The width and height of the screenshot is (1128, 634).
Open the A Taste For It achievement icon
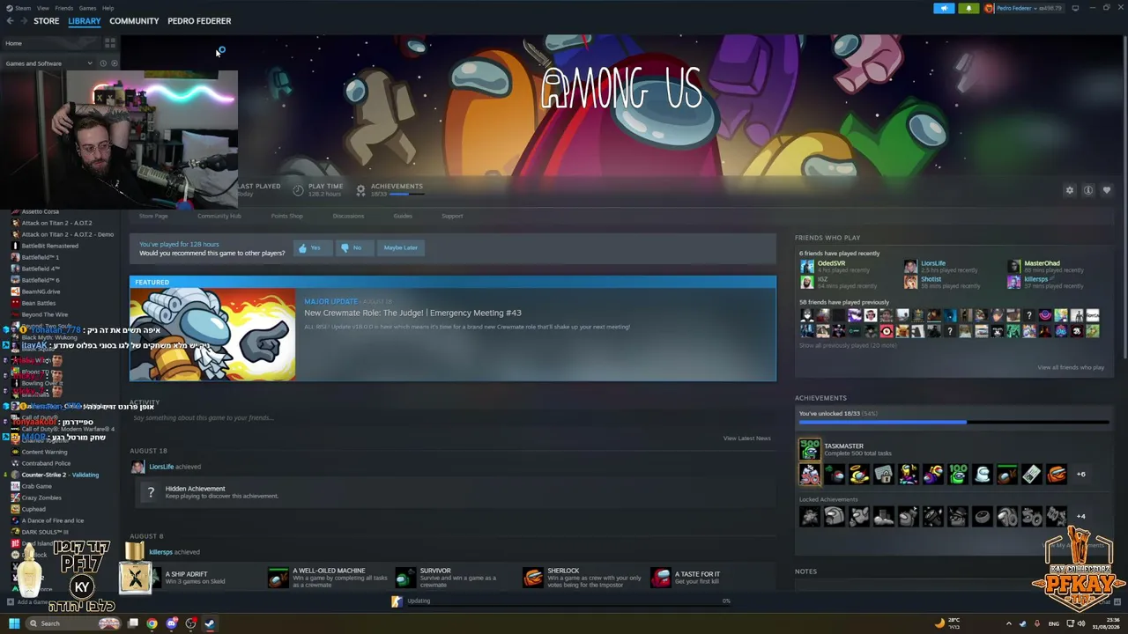coord(660,578)
